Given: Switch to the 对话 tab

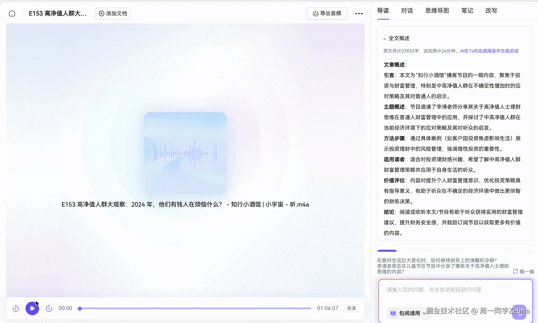Looking at the screenshot, I should tap(407, 10).
